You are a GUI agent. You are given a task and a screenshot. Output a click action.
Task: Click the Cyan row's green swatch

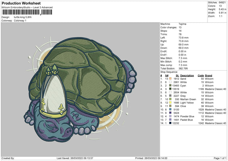(170, 85)
